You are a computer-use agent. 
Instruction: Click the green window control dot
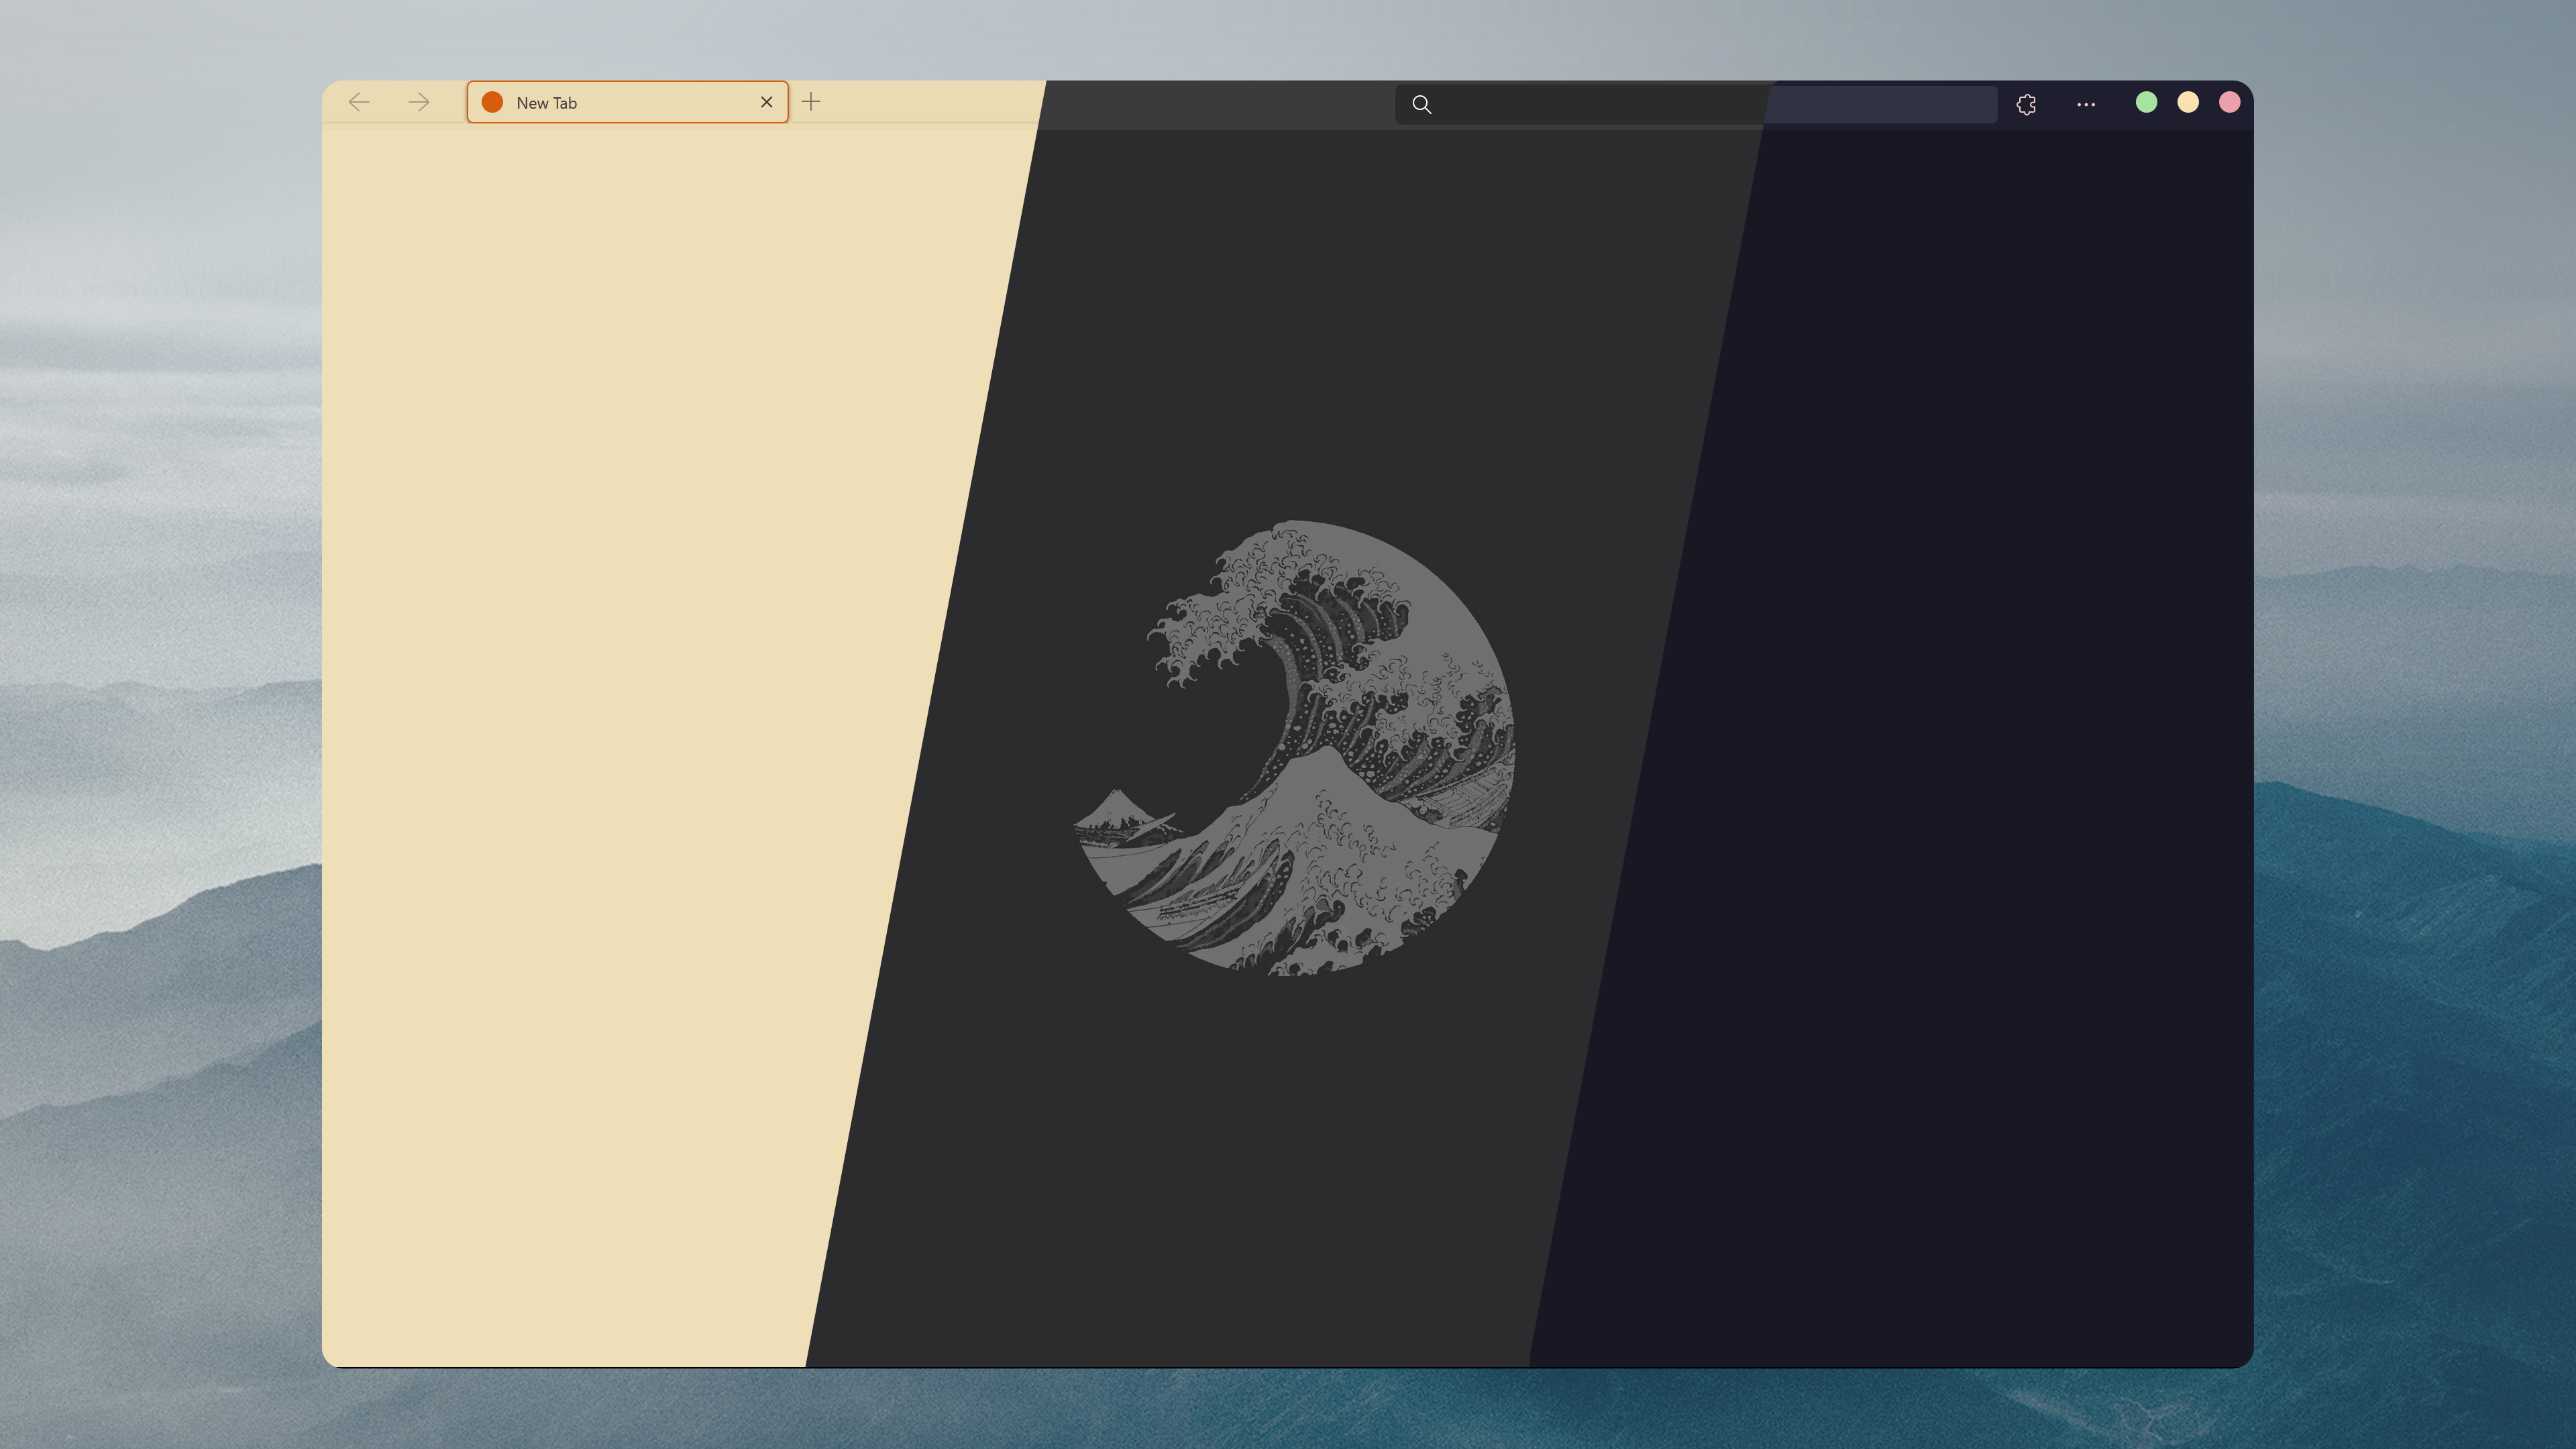2146,102
